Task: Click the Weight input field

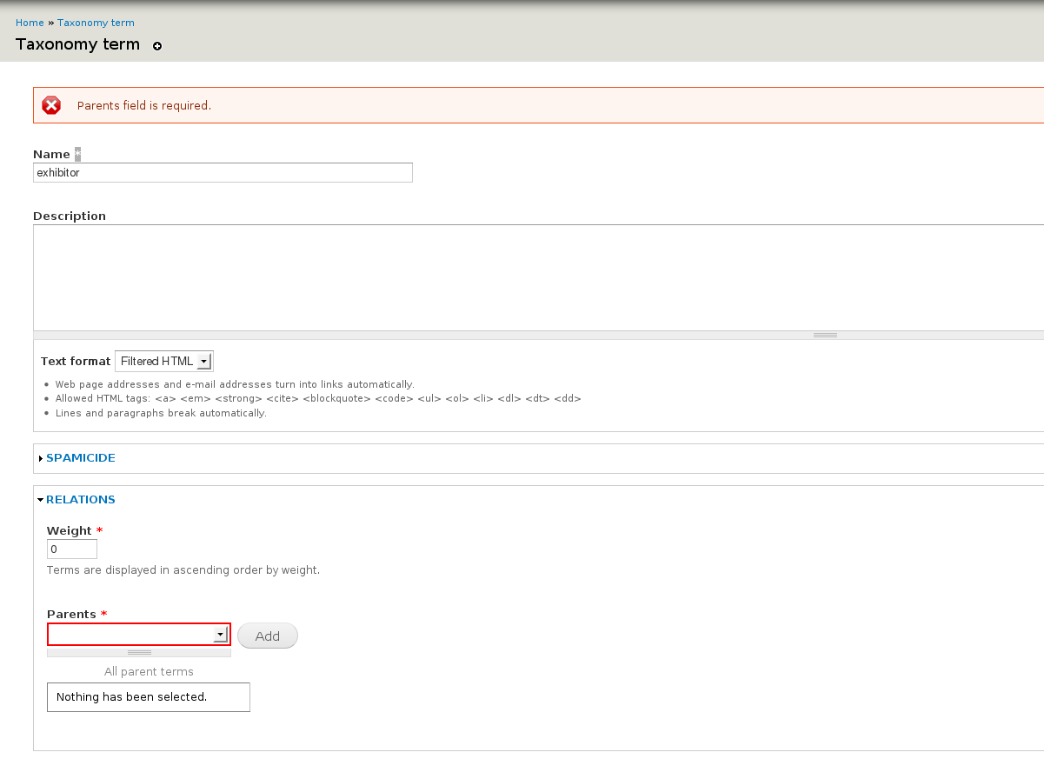Action: (72, 549)
